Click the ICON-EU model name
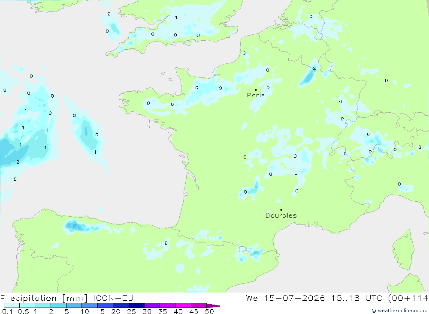429x314 pixels. [113, 298]
